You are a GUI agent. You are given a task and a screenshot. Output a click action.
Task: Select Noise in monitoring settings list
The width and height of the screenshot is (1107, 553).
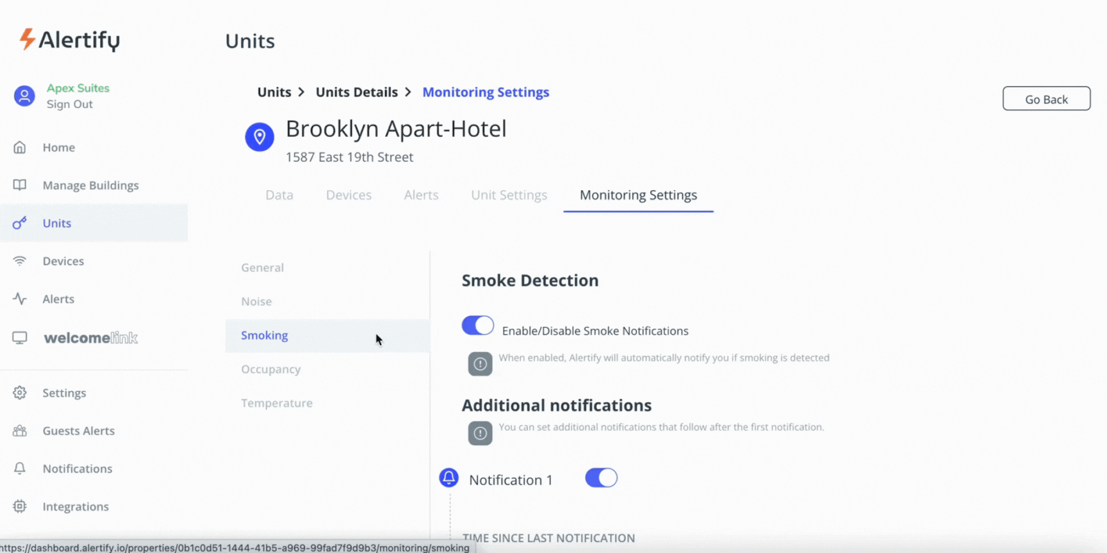(256, 301)
